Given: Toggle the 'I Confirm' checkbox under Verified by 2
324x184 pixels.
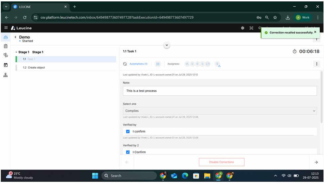Looking at the screenshot, I should tap(128, 152).
